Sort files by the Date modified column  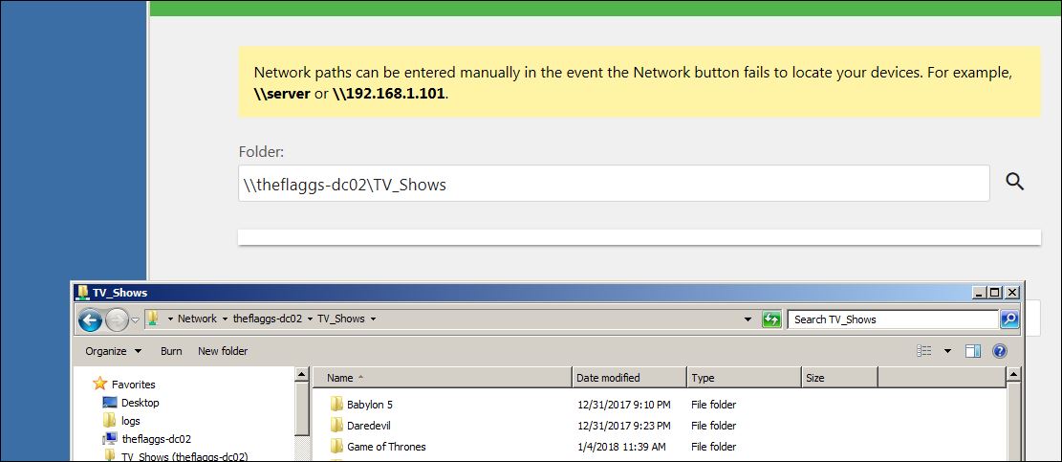click(609, 378)
